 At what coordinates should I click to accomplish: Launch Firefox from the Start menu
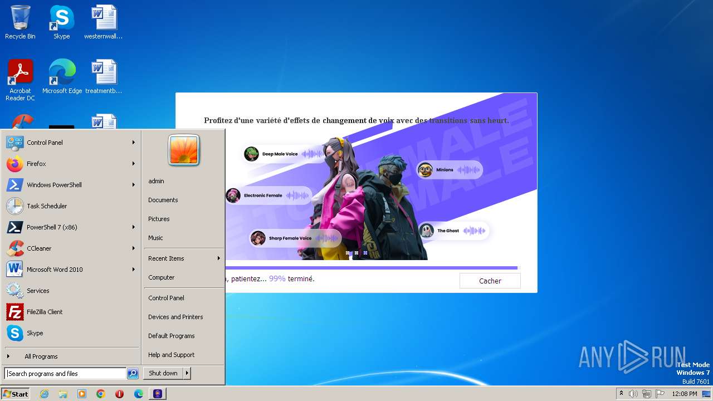pos(71,164)
